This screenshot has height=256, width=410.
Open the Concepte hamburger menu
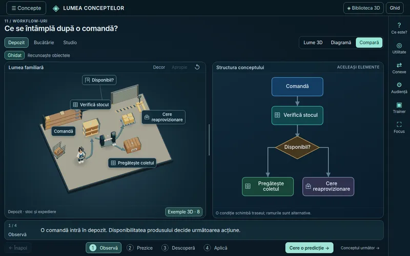click(x=26, y=8)
